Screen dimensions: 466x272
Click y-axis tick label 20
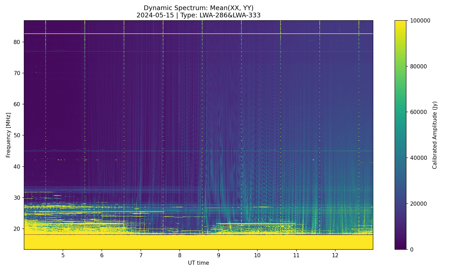click(17, 229)
